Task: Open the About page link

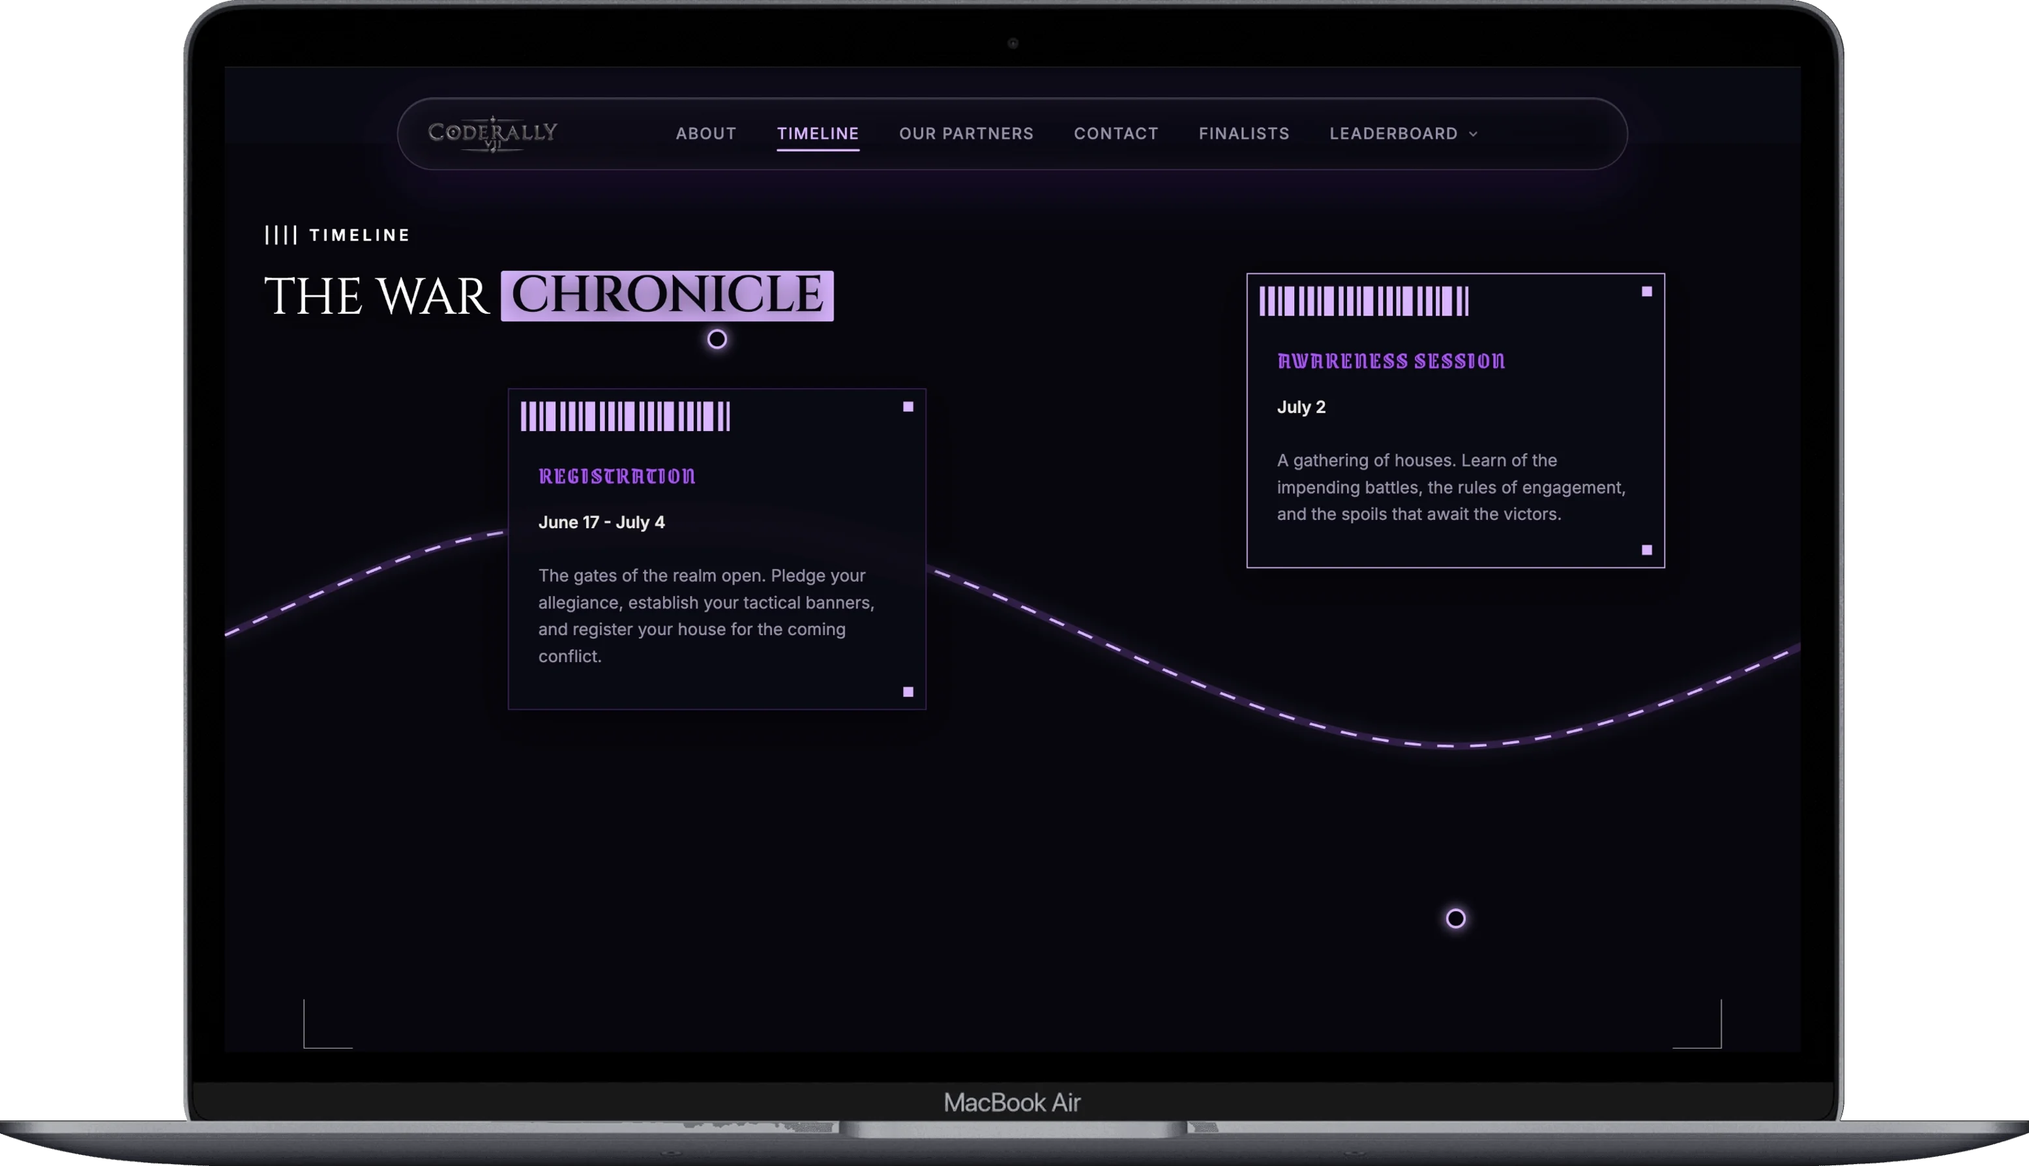Action: click(x=706, y=134)
